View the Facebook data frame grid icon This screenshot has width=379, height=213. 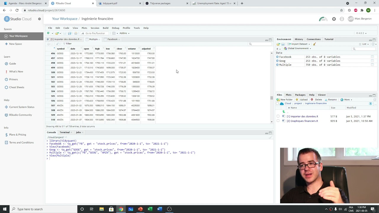372,57
